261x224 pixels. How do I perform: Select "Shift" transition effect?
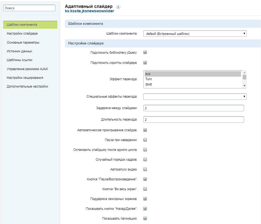click(193, 85)
